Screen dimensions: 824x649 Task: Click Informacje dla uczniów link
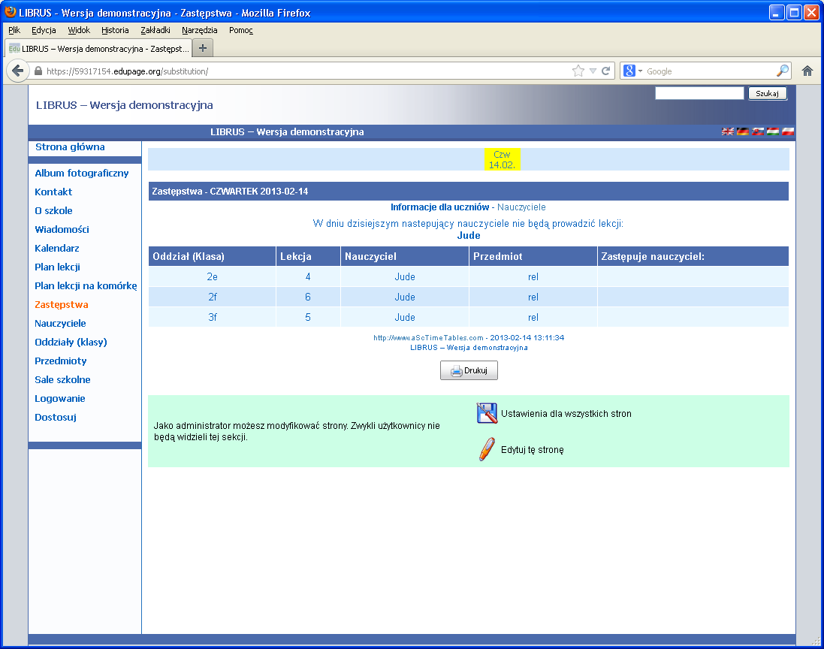point(439,207)
